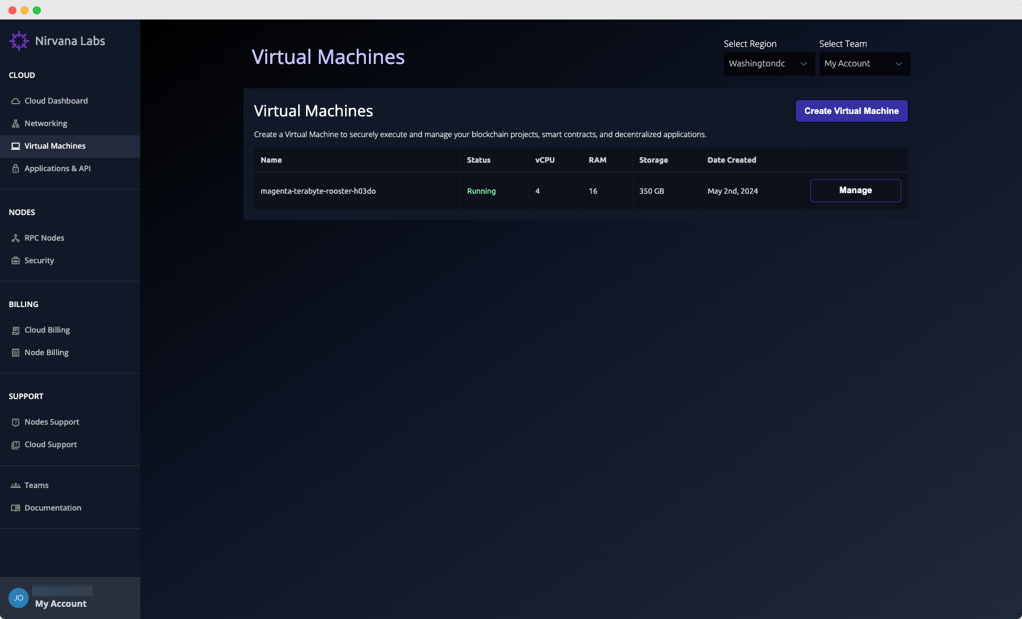The height and width of the screenshot is (619, 1022).
Task: Open Cloud Support from the sidebar
Action: (51, 445)
